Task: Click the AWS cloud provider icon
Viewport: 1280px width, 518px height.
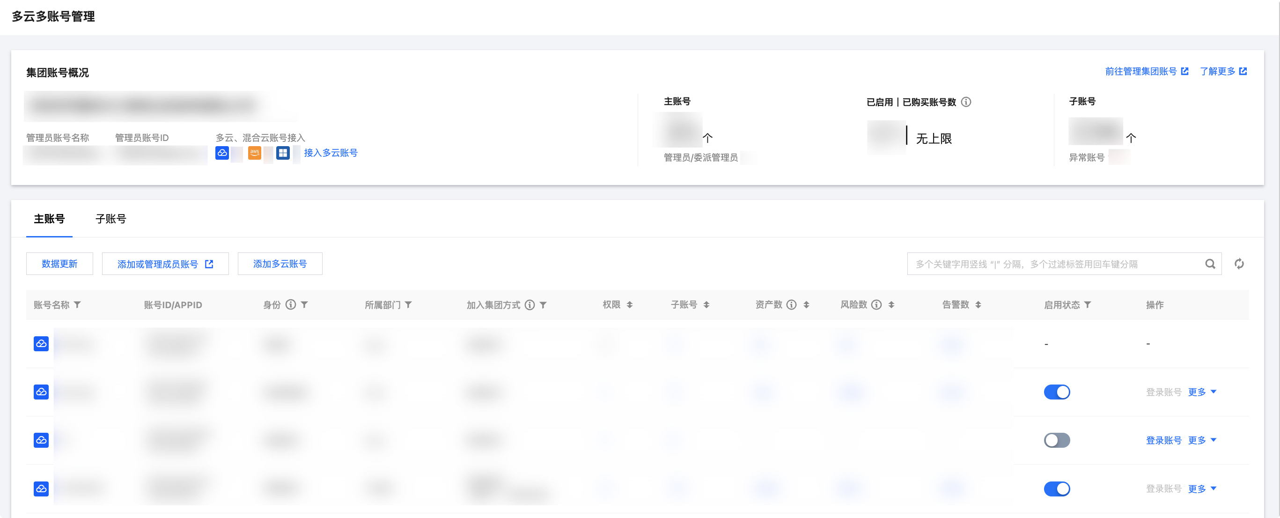Action: tap(254, 153)
